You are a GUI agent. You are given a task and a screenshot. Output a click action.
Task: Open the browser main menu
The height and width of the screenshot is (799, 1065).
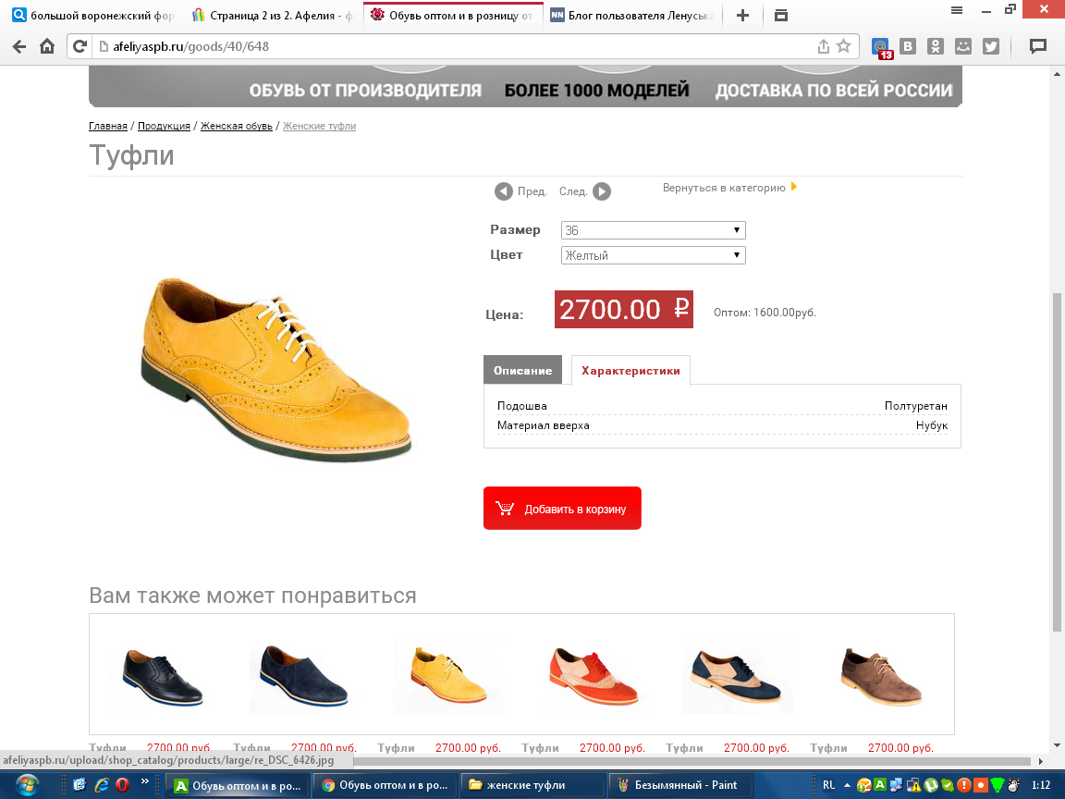[x=956, y=8]
